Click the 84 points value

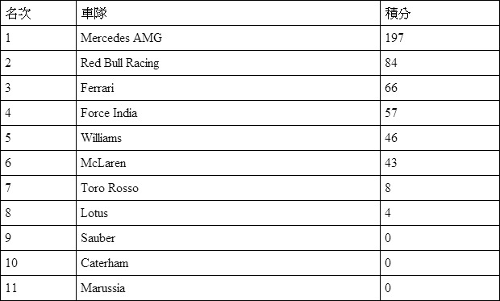pyautogui.click(x=391, y=63)
